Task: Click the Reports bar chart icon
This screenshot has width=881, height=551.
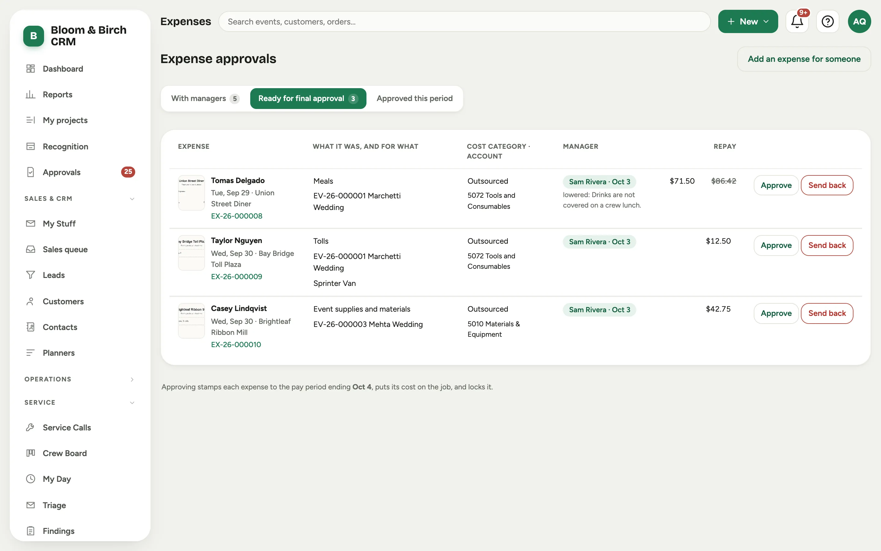Action: coord(31,94)
